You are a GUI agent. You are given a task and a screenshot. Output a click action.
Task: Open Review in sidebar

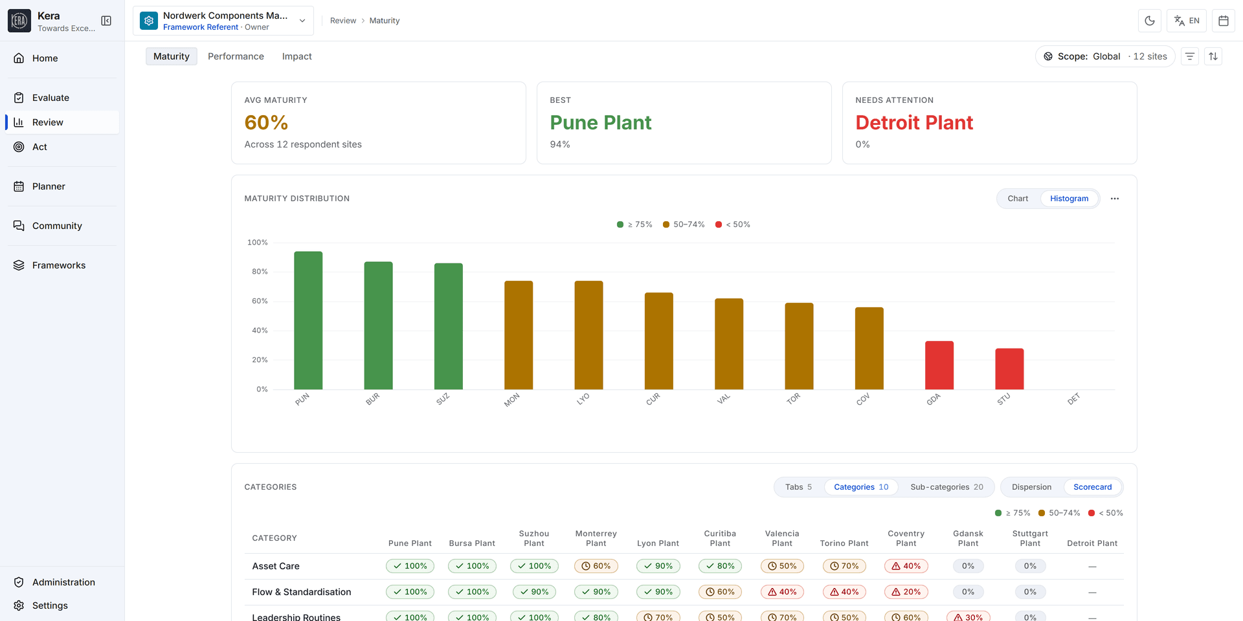click(x=62, y=122)
